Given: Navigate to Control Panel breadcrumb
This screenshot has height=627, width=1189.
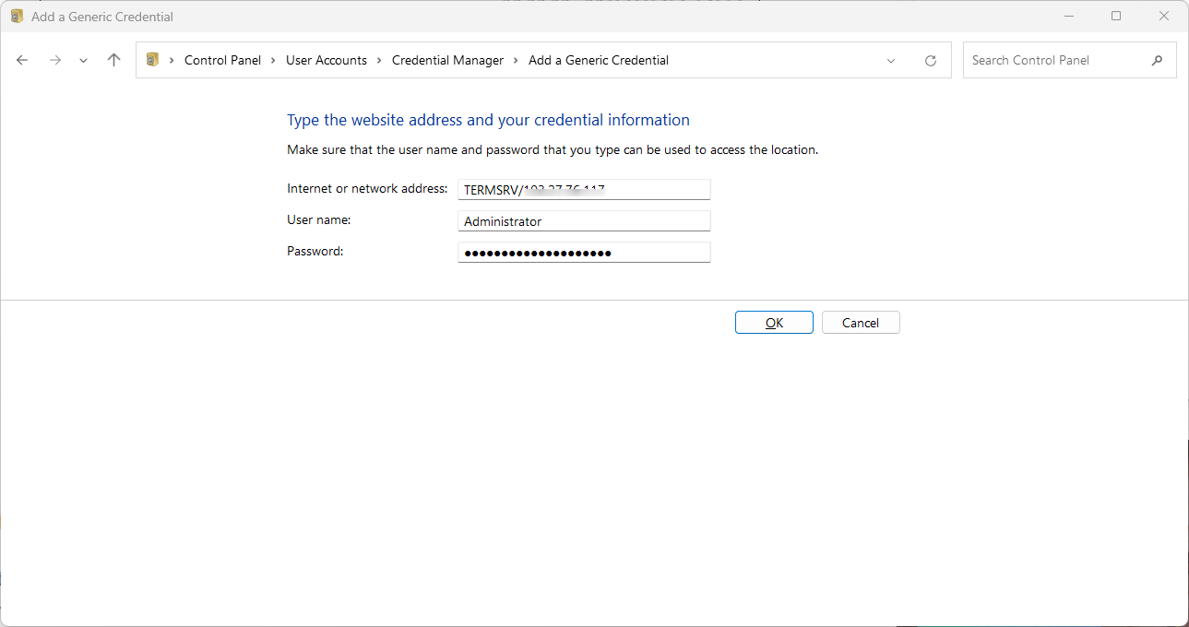Looking at the screenshot, I should coord(222,60).
